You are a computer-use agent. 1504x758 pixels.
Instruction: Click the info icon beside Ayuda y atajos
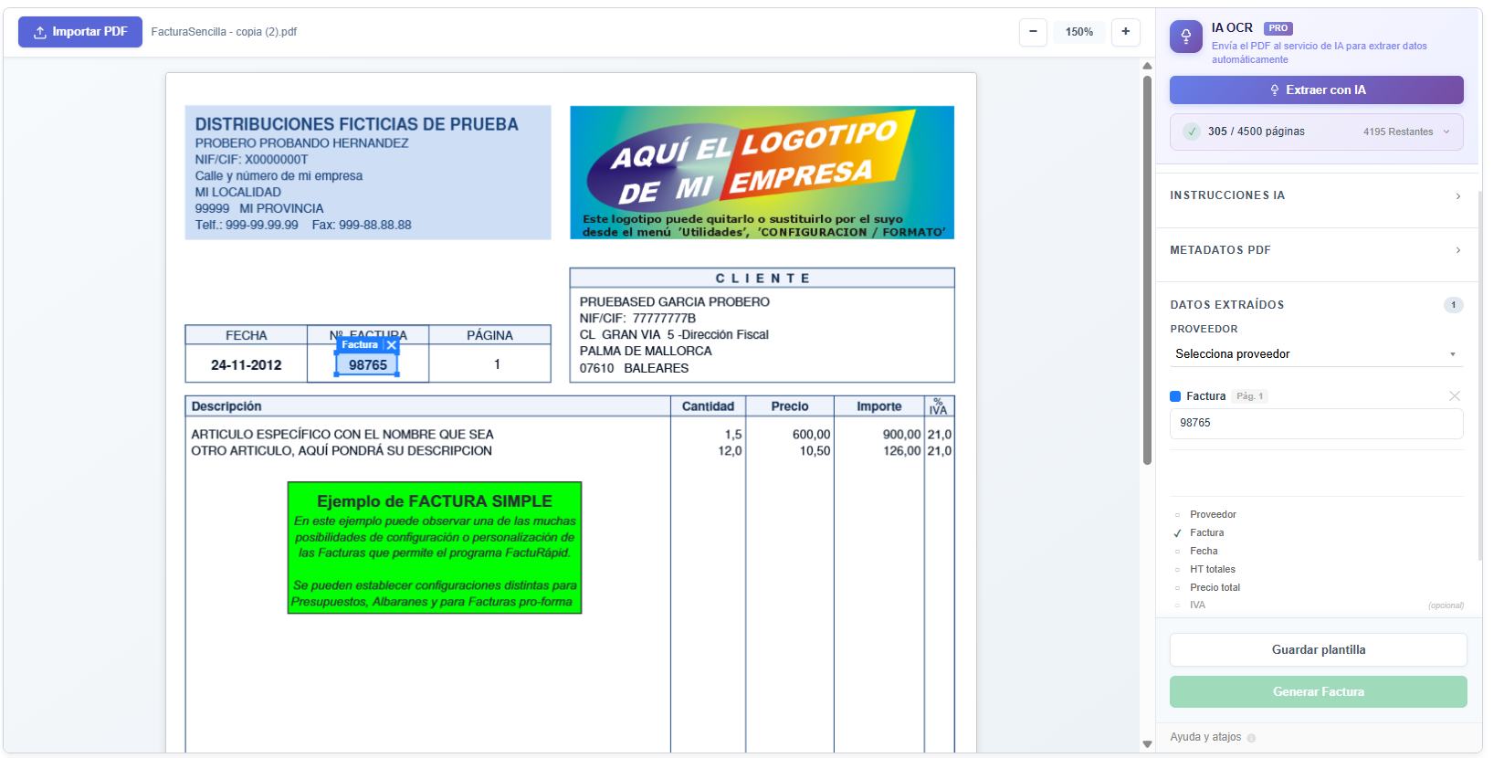(x=1251, y=738)
